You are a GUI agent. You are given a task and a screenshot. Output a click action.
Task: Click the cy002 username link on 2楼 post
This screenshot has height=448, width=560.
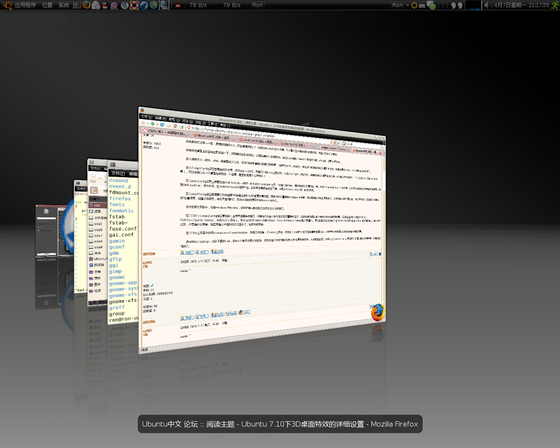click(x=147, y=262)
